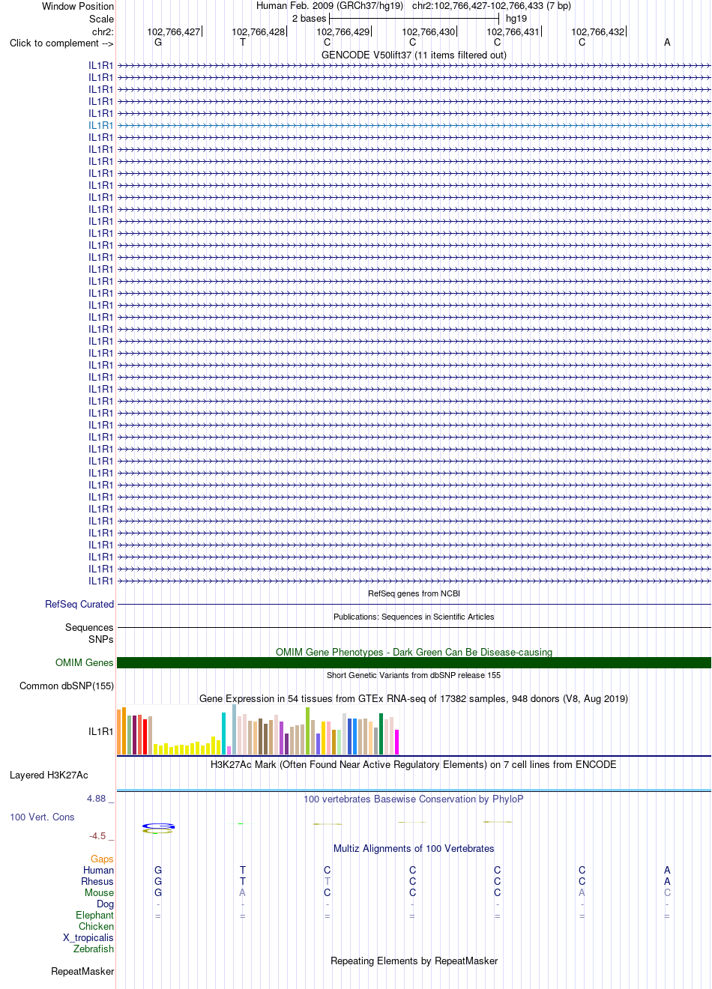Open 'Multiz Alignments of 100 Vertebrates' title
This screenshot has height=989, width=712.
point(414,848)
